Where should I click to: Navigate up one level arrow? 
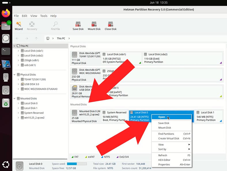[36, 38]
